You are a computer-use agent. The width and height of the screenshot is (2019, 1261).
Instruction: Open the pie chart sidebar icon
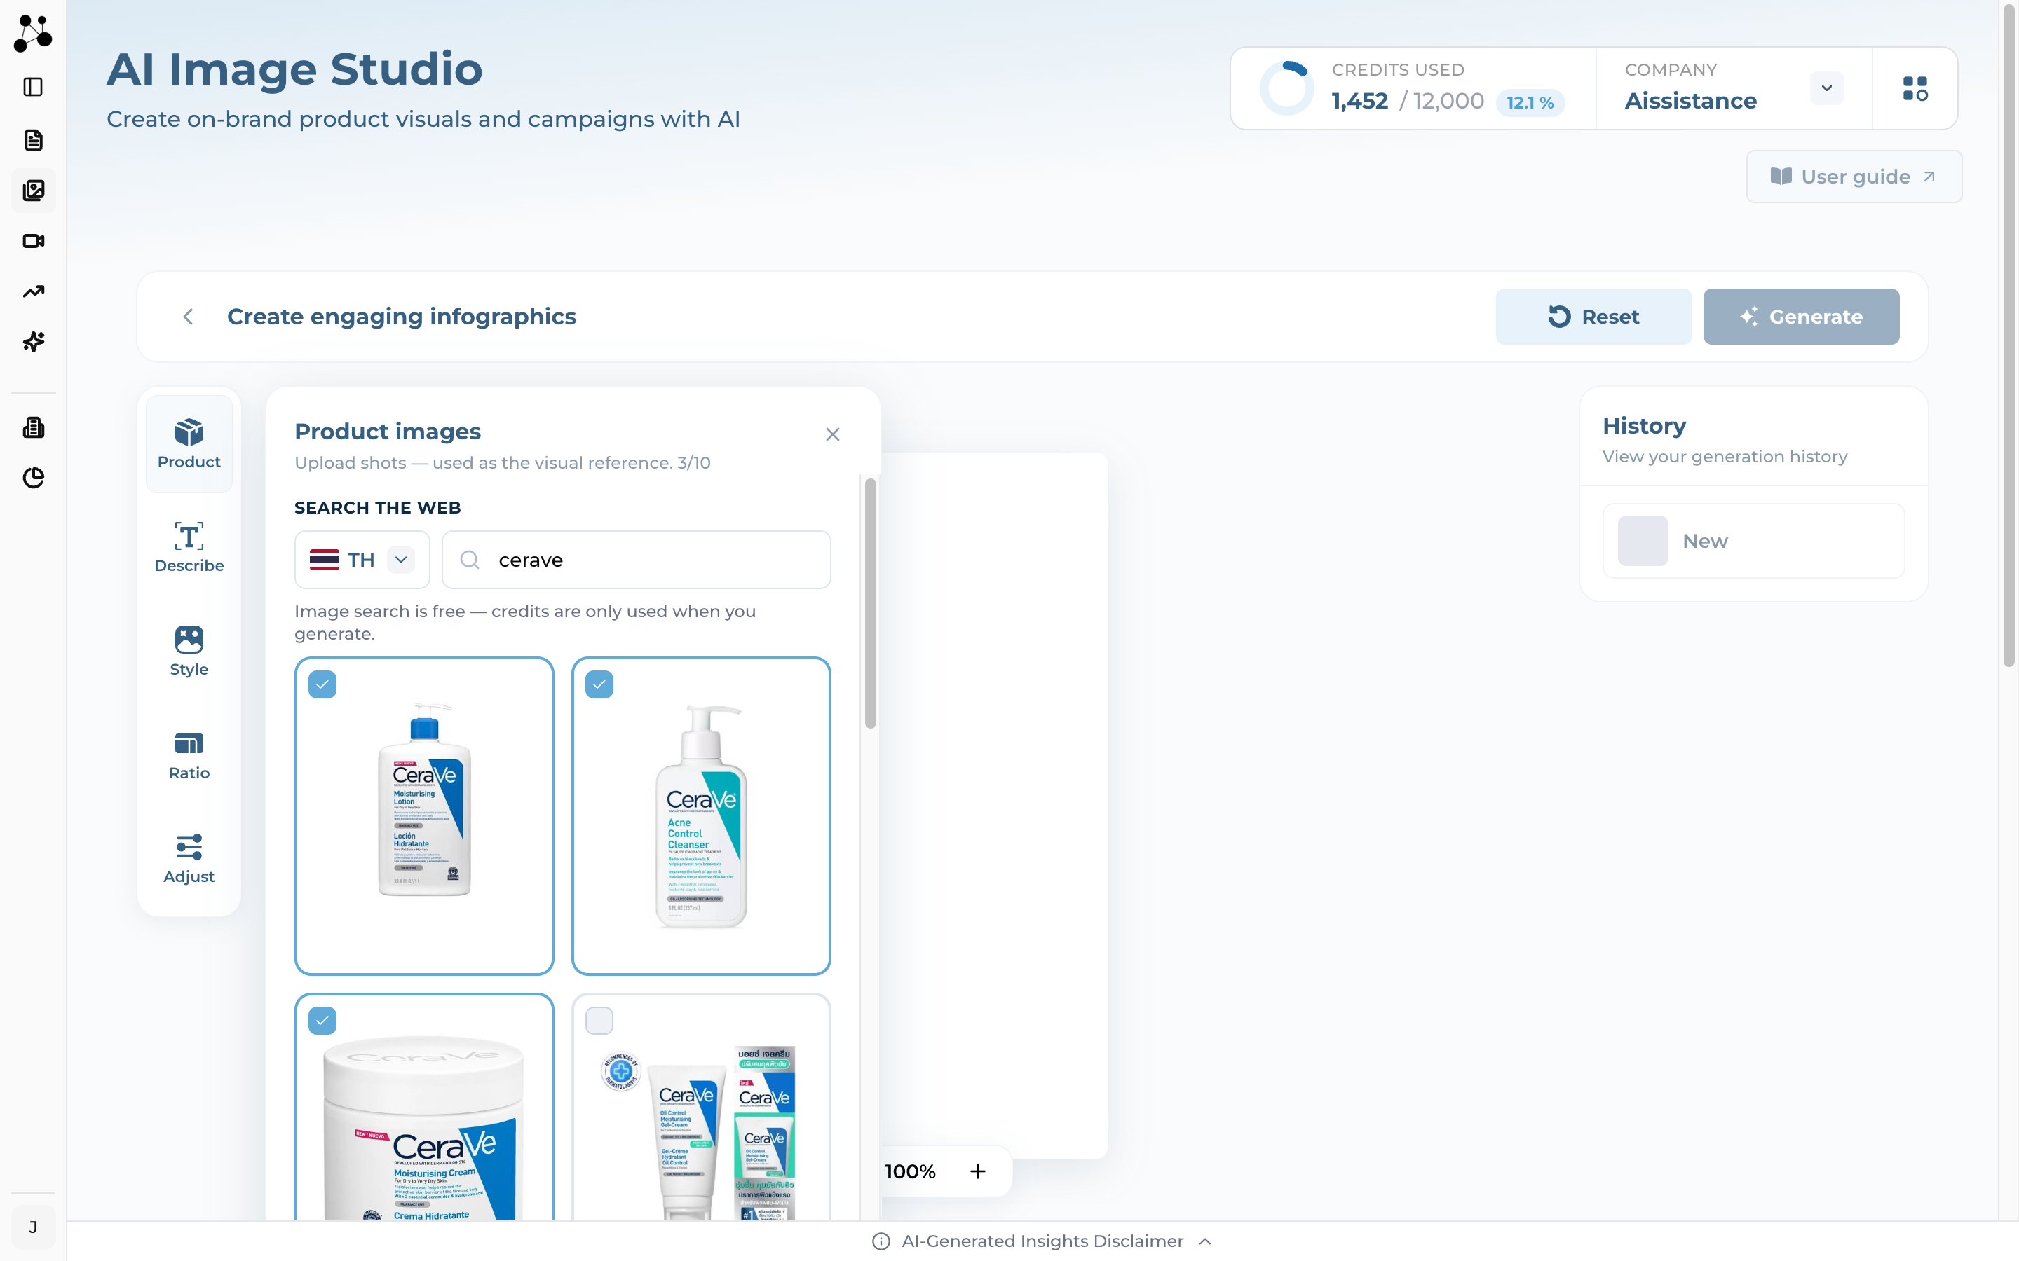(x=32, y=478)
